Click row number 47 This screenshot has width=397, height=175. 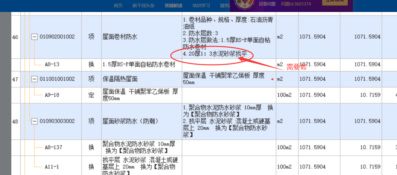[x=15, y=79]
